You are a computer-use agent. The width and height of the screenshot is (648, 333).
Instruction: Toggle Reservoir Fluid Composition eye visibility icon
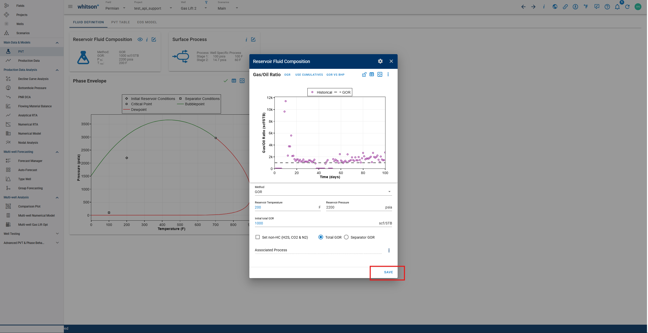[x=140, y=39]
